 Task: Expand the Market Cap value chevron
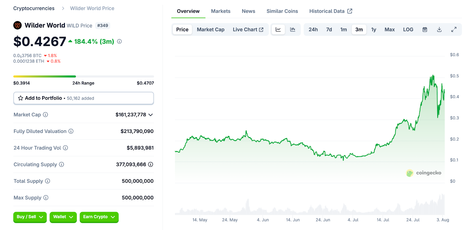click(x=151, y=115)
